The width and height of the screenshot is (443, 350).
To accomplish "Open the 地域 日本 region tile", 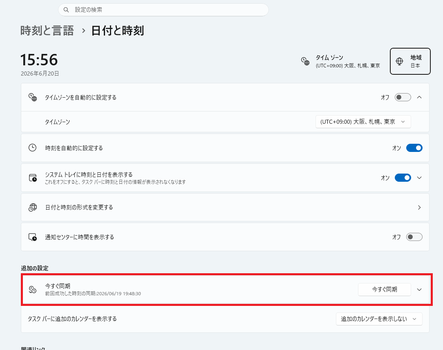I will pos(410,61).
